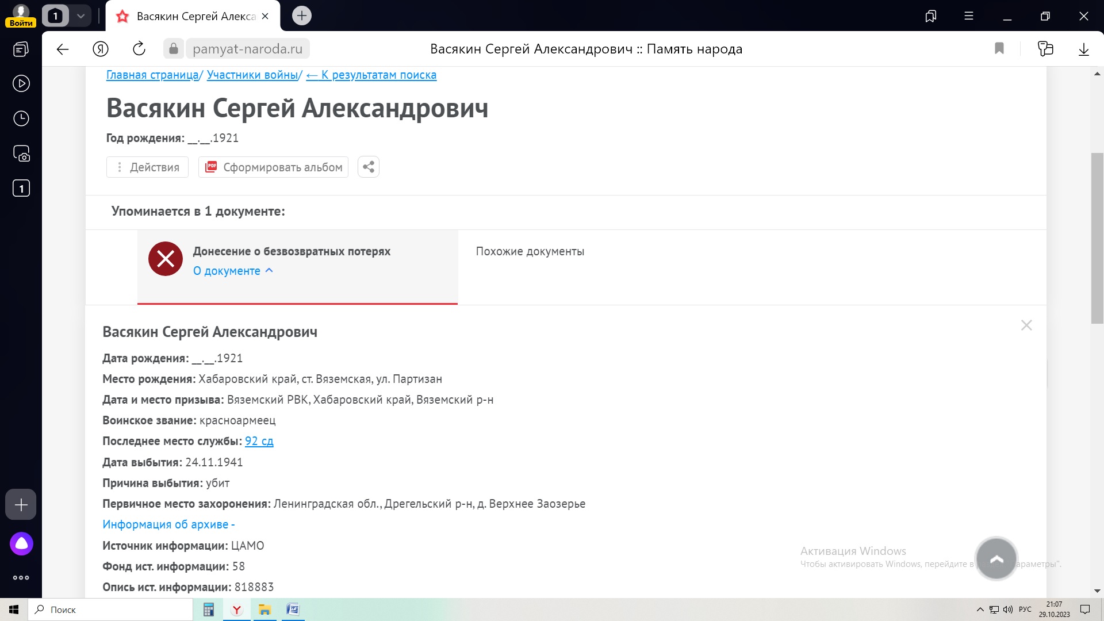Open downloads via the download arrow icon
The image size is (1104, 621).
pos(1083,49)
